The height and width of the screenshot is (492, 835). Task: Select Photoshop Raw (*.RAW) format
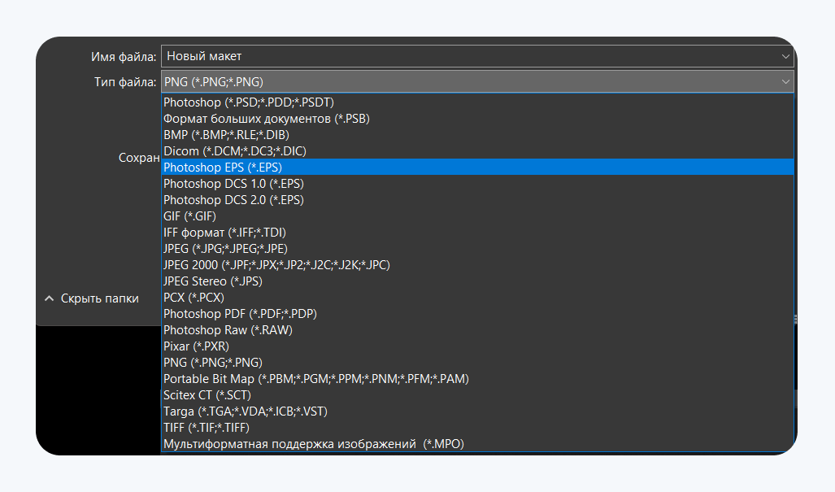point(477,330)
